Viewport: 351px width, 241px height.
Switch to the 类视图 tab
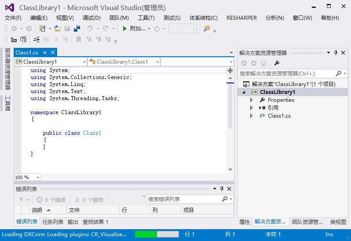pyautogui.click(x=338, y=222)
